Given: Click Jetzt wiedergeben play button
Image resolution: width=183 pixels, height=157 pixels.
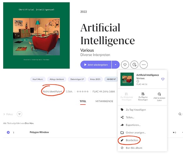Looking at the screenshot, I should [x=96, y=65].
